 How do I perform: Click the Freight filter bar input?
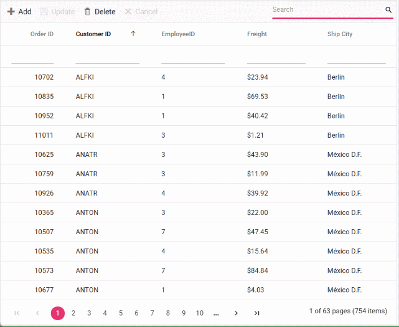(276, 57)
